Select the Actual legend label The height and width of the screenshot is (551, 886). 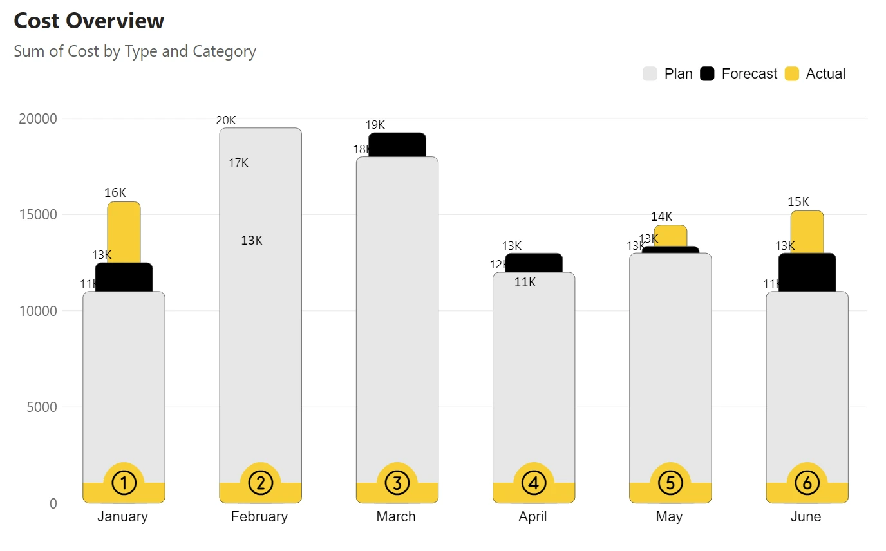point(825,74)
